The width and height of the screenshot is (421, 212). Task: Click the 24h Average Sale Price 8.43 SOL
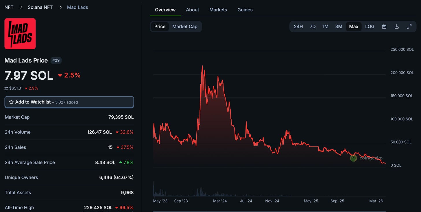[105, 162]
